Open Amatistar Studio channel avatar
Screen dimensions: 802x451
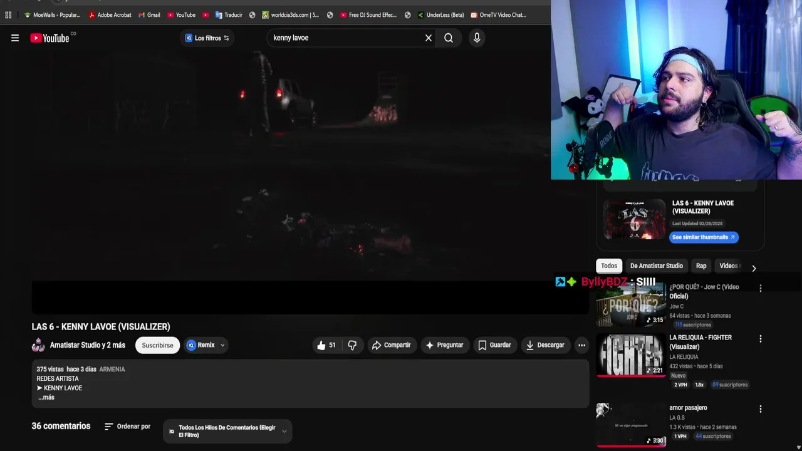pos(38,345)
